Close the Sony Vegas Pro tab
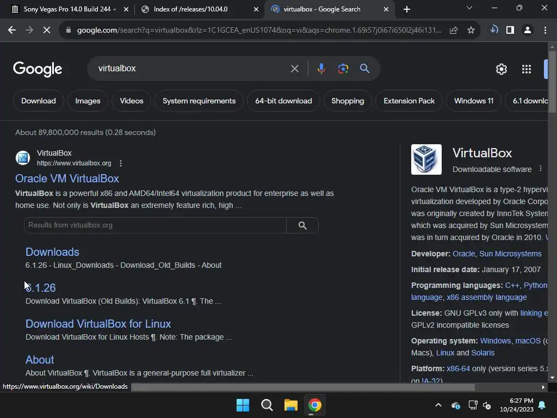This screenshot has height=418, width=557. (x=126, y=9)
